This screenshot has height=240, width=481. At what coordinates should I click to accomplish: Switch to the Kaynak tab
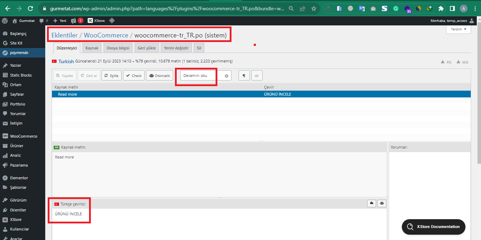click(x=92, y=48)
